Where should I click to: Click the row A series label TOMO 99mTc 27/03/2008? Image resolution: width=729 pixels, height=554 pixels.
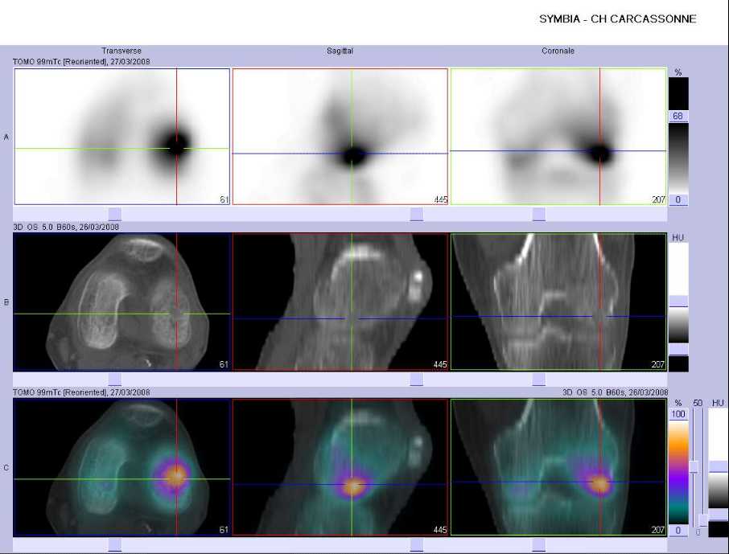tap(81, 61)
